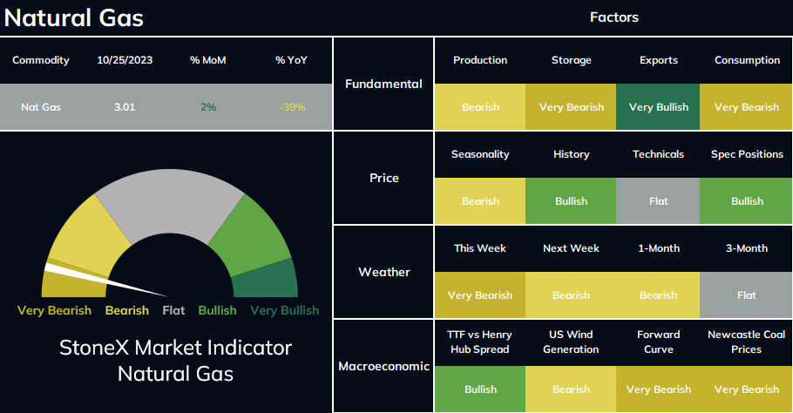This screenshot has height=413, width=793.
Task: Click the Technicals Flat cell
Action: (658, 200)
